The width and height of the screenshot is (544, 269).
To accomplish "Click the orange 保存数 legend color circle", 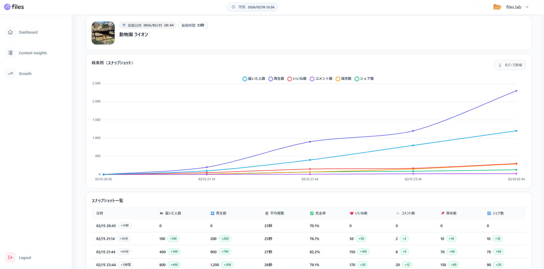I will tap(338, 79).
